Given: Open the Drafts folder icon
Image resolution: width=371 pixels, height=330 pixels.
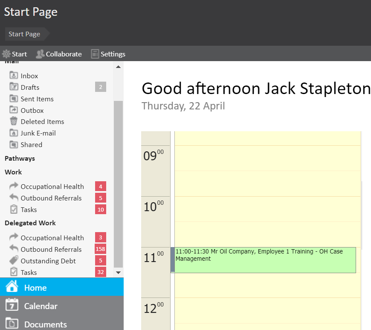Looking at the screenshot, I should point(14,87).
